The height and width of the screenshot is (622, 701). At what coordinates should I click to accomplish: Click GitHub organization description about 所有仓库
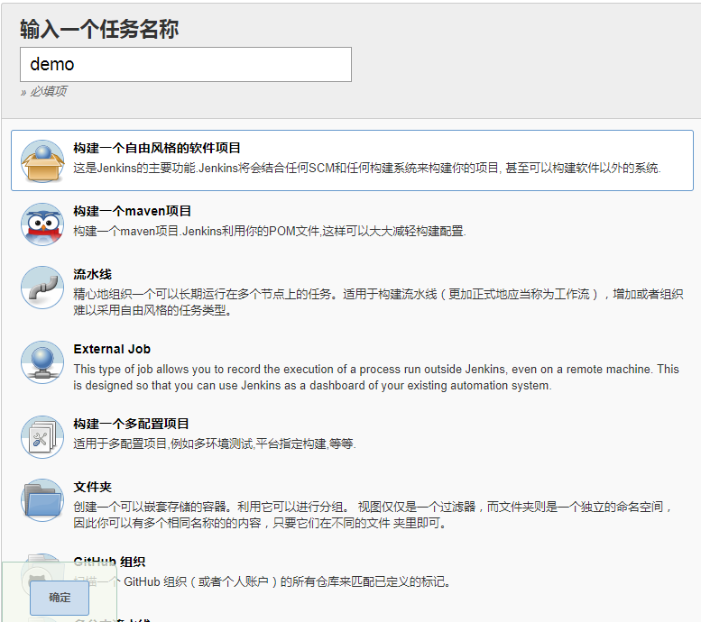point(262,581)
